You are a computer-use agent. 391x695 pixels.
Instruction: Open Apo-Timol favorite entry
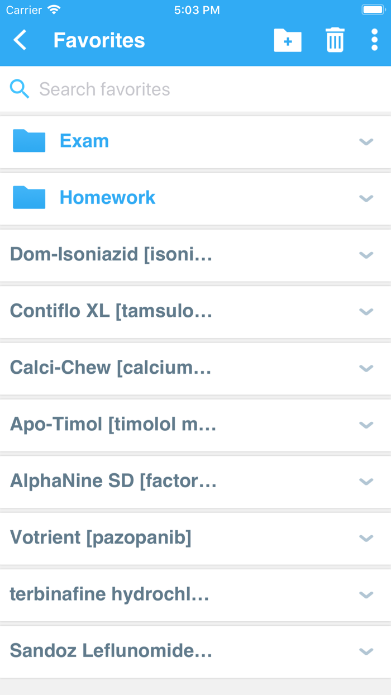coord(113,424)
